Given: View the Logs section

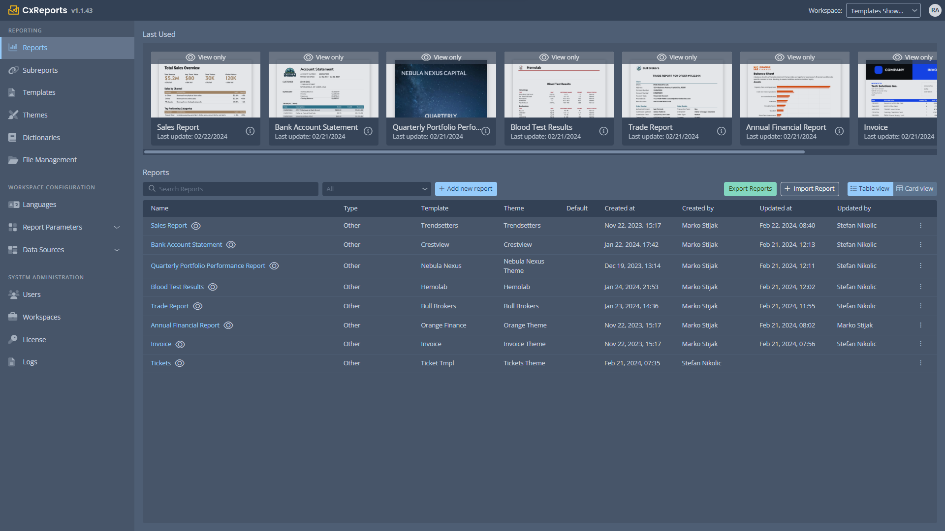Looking at the screenshot, I should [30, 361].
